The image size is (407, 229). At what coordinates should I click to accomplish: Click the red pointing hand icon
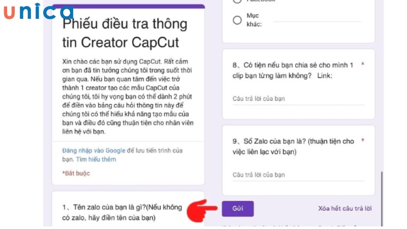[202, 211]
